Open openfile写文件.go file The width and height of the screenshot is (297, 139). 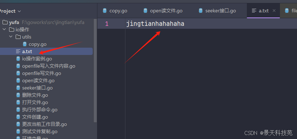click(x=41, y=74)
